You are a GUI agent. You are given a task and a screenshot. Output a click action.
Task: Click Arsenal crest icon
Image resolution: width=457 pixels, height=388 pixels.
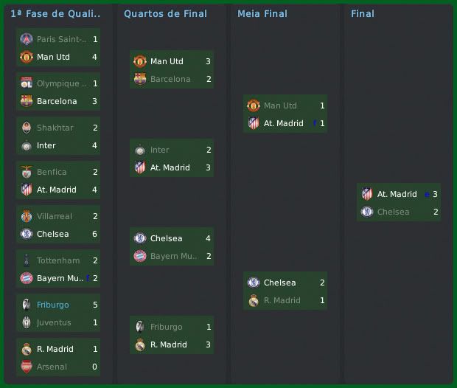(x=27, y=367)
